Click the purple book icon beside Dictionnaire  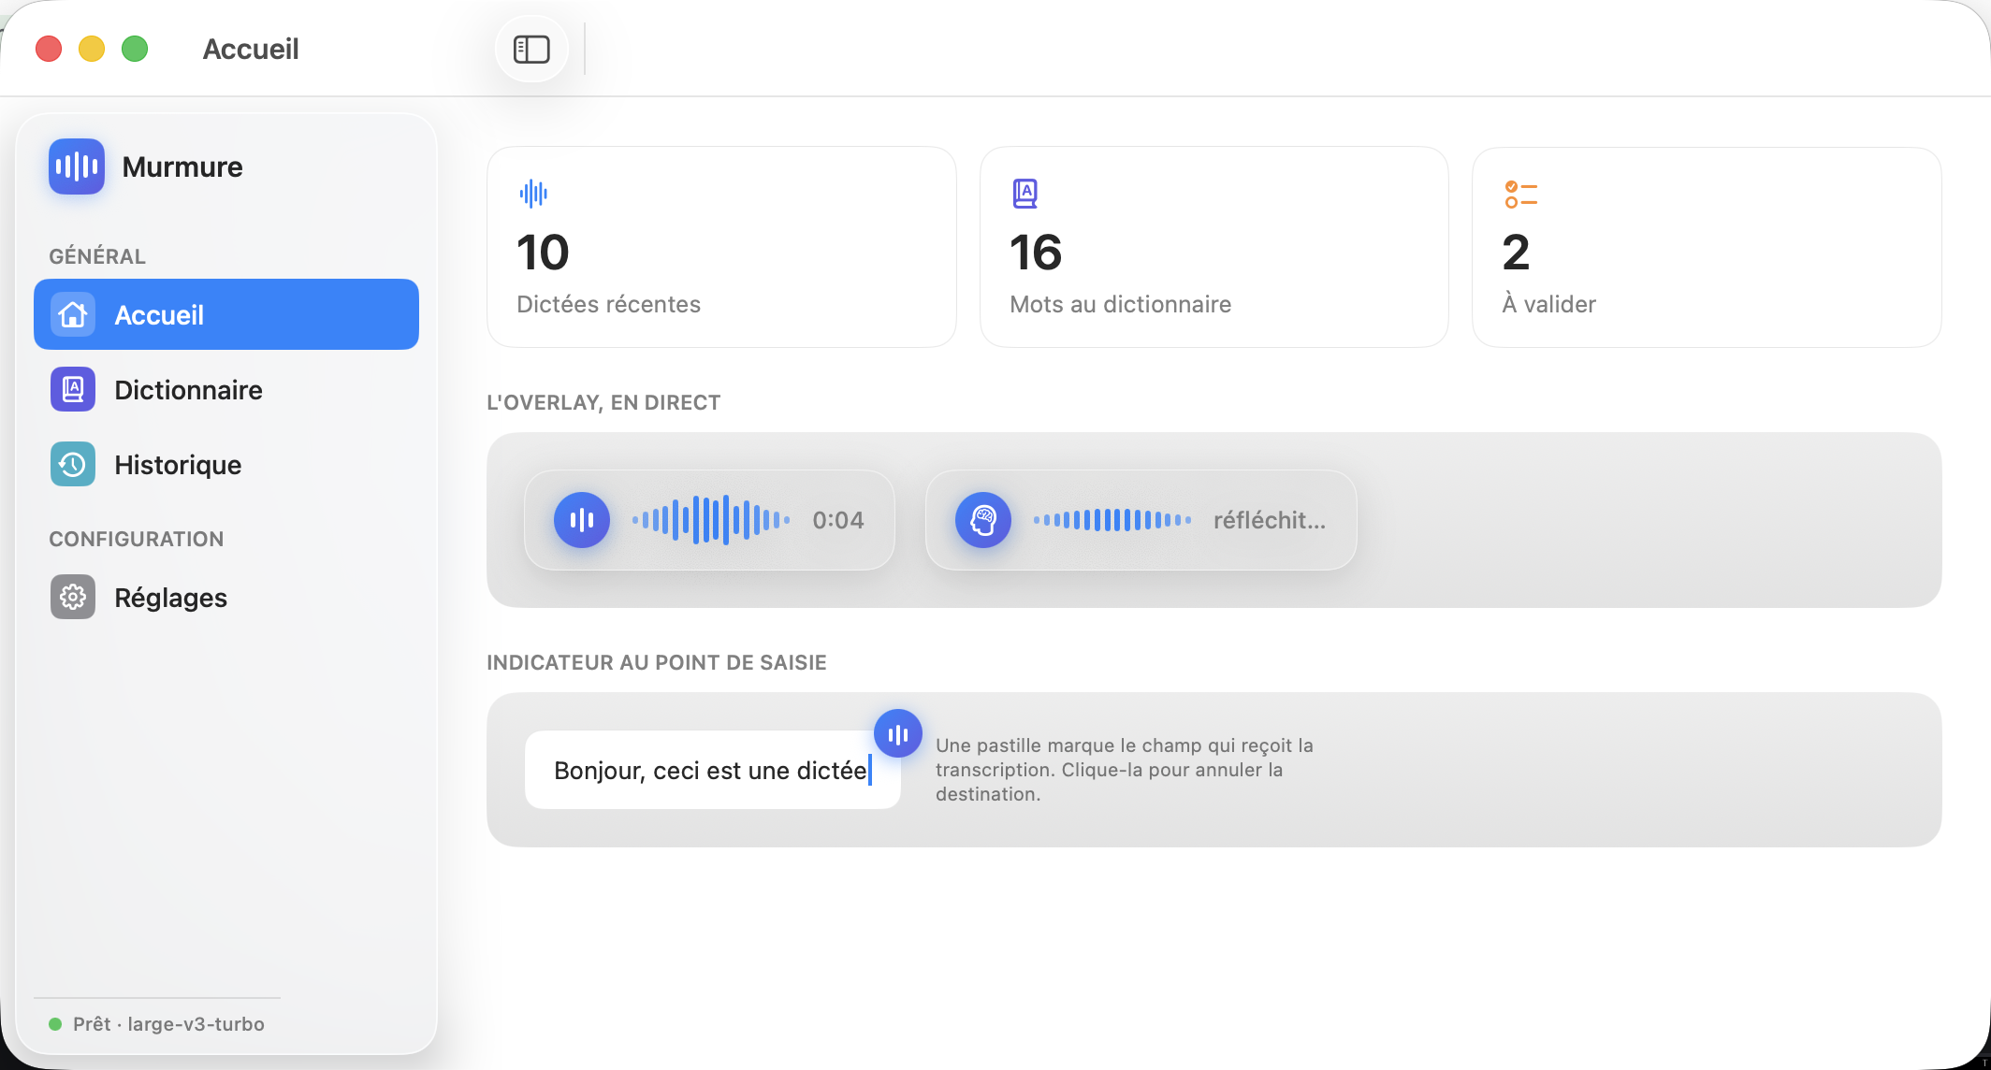(x=73, y=389)
